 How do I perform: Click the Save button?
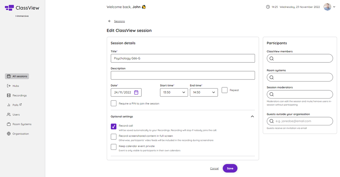pos(230,168)
